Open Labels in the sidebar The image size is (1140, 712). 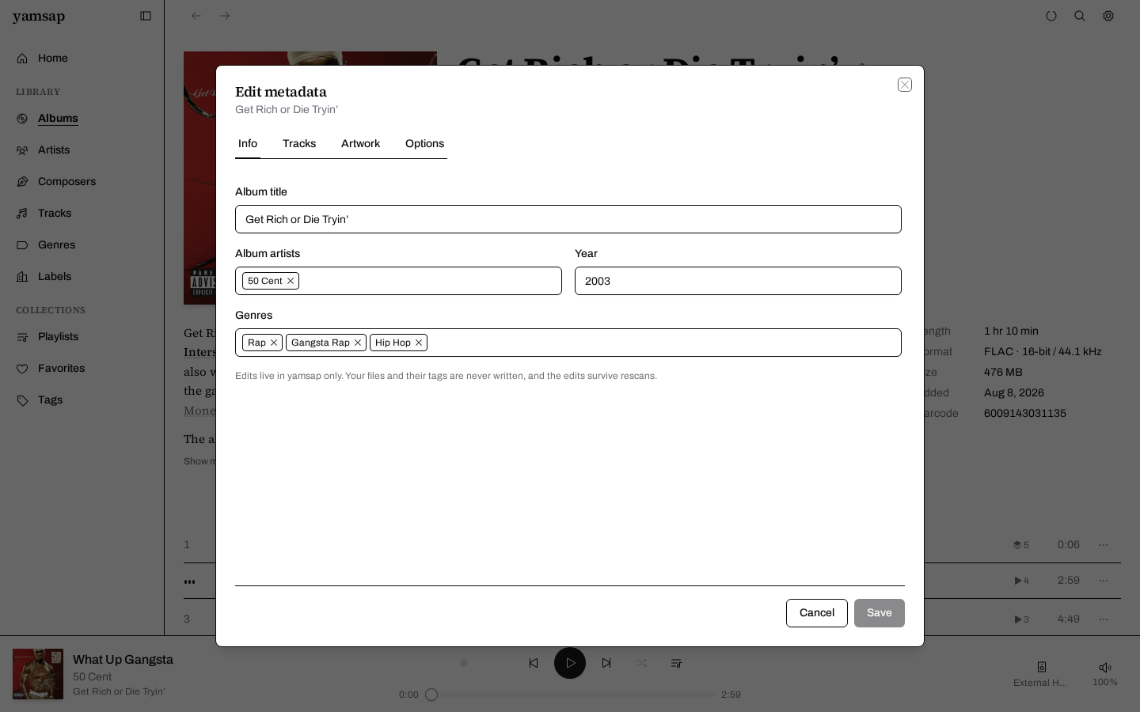coord(82,277)
